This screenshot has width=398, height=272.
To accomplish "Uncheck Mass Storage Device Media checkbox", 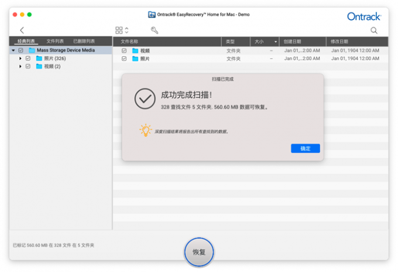I will [x=21, y=50].
